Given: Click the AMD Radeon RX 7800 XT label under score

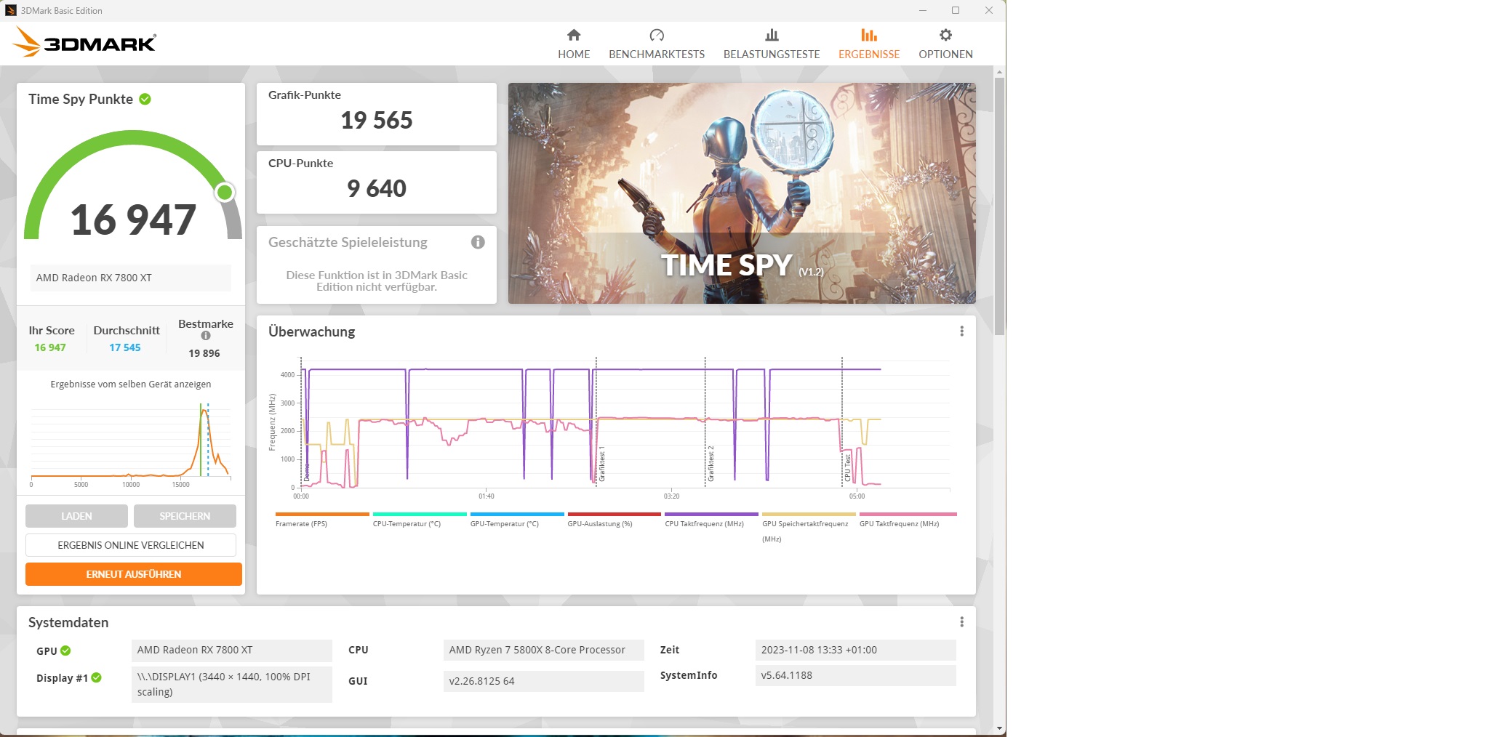Looking at the screenshot, I should pyautogui.click(x=131, y=278).
